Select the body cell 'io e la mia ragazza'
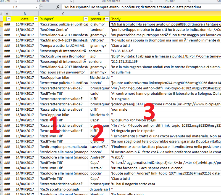 click(165, 67)
